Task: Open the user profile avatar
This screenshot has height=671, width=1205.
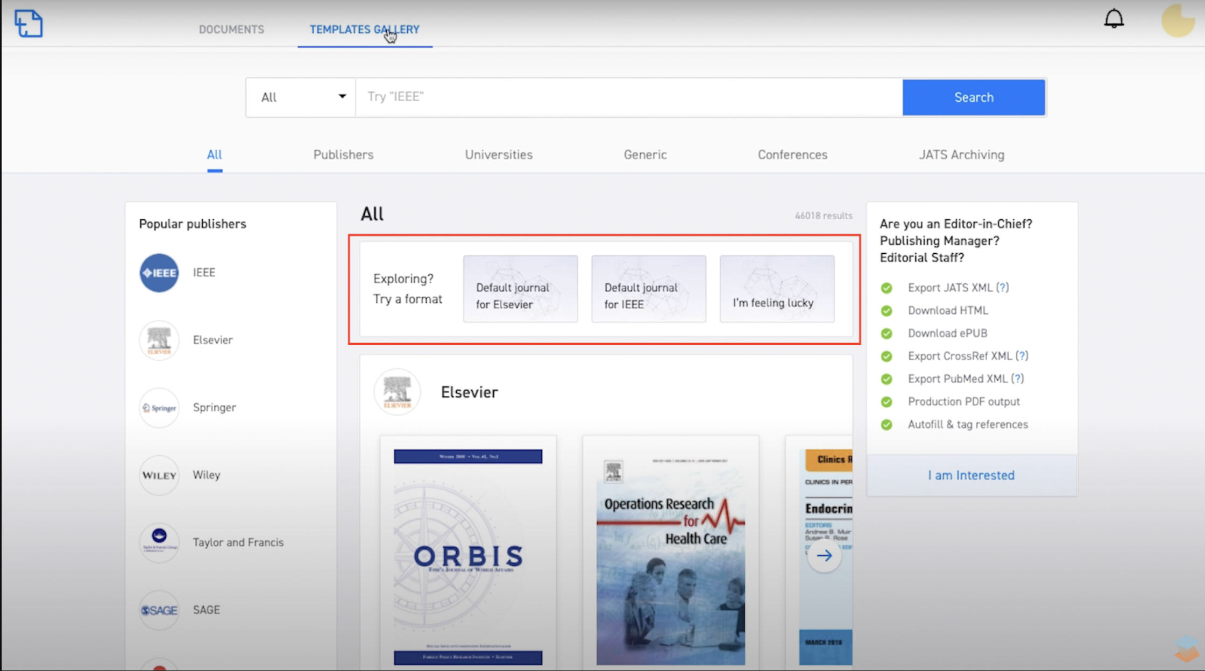Action: coord(1178,20)
